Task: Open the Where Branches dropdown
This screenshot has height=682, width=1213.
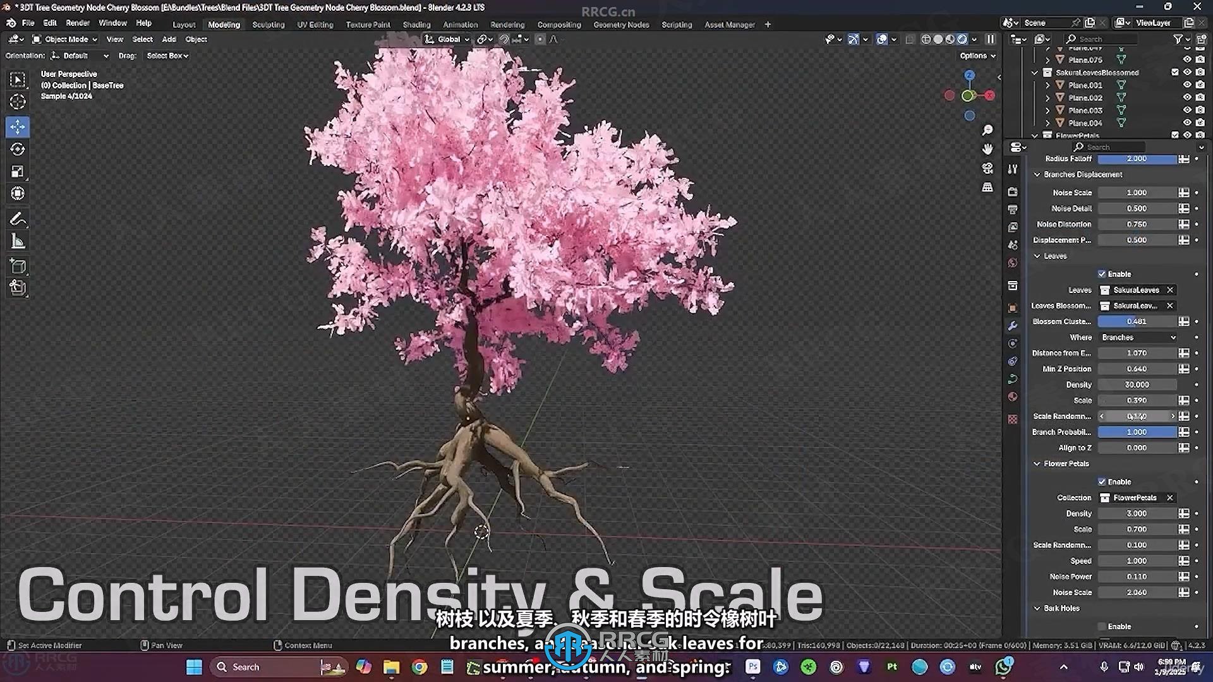Action: [x=1138, y=337]
